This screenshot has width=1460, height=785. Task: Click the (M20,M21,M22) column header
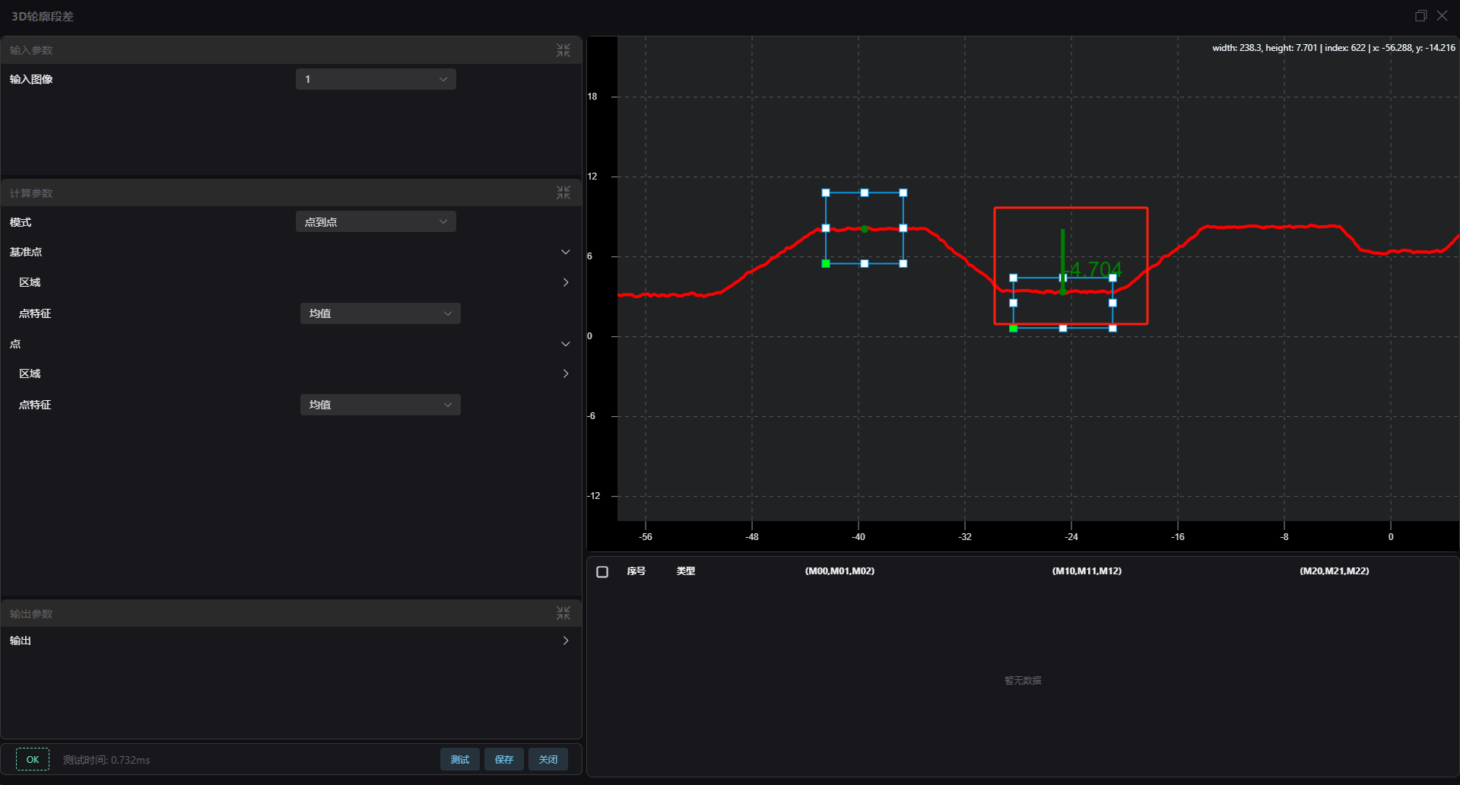(1335, 571)
